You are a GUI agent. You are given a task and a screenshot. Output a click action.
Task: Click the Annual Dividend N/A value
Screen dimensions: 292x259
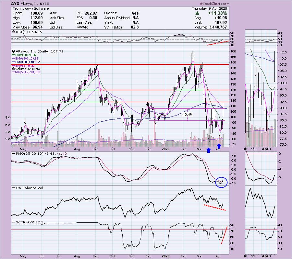coord(135,18)
